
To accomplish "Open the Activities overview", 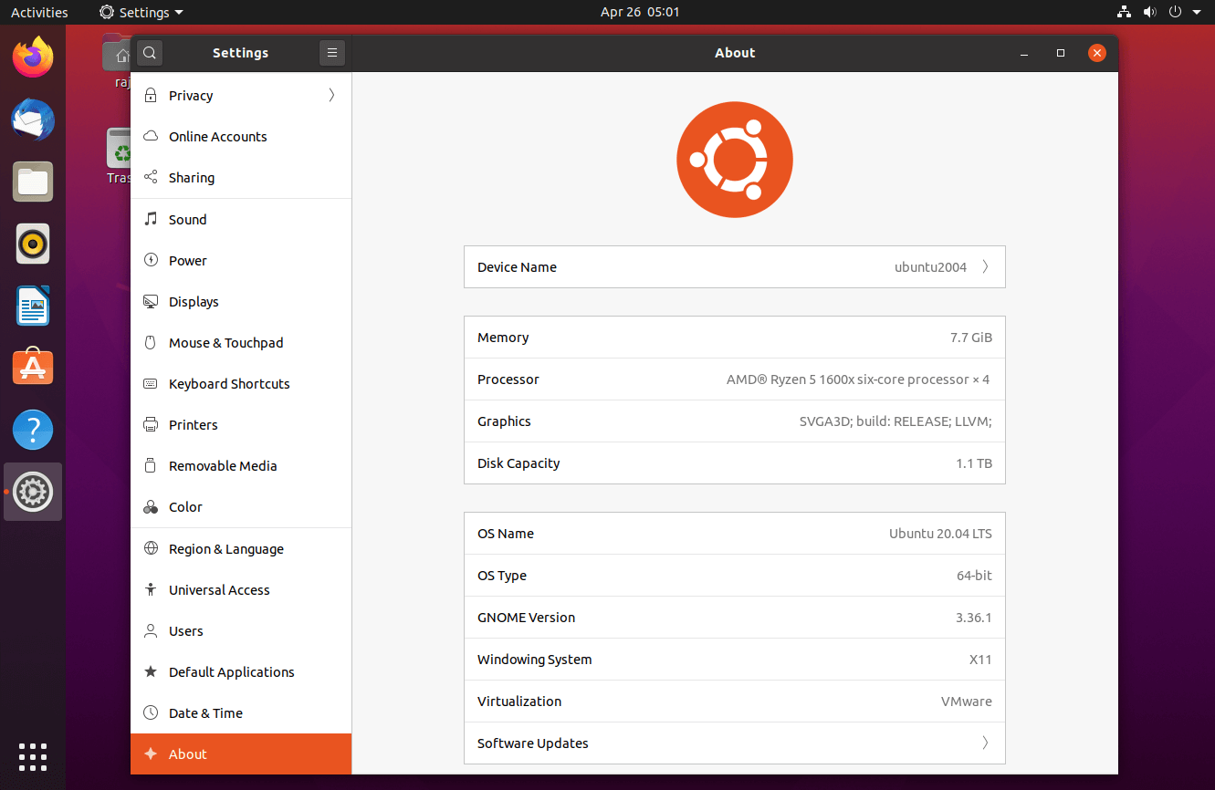I will [x=39, y=13].
